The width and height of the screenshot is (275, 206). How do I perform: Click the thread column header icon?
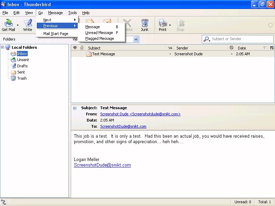75,48
